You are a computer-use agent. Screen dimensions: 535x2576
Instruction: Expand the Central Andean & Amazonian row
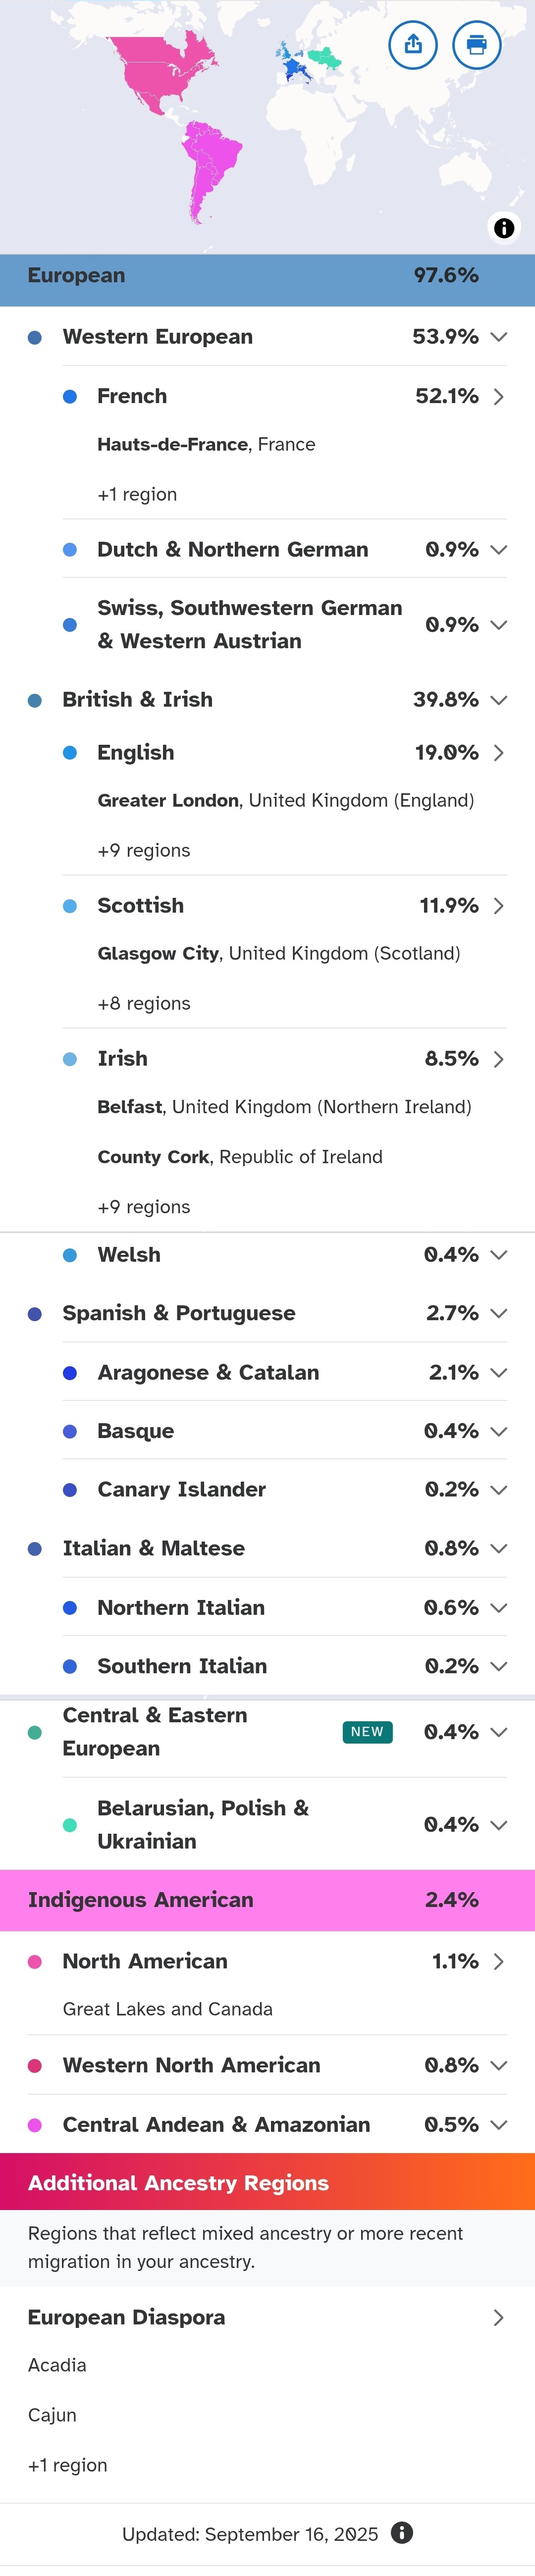498,2124
